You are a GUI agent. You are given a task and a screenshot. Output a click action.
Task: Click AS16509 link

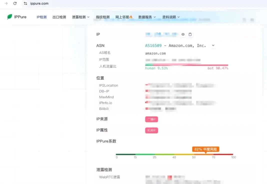[153, 45]
